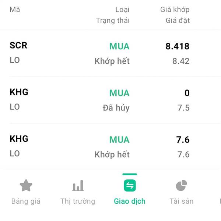Viewport: 221px width, 221px height.
Task: Tap the Mã column header
Action: point(15,10)
